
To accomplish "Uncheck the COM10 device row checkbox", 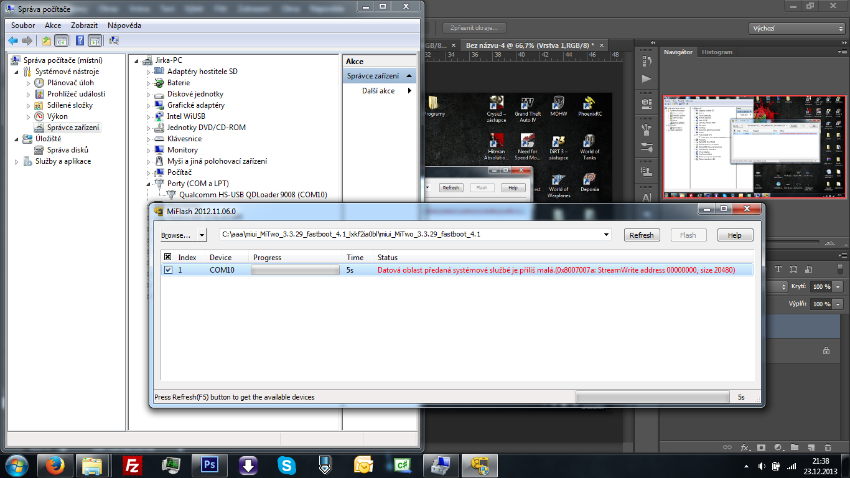I will pyautogui.click(x=168, y=270).
